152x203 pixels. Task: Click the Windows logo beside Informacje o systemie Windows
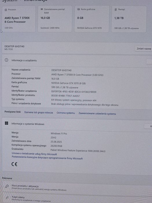6,123
